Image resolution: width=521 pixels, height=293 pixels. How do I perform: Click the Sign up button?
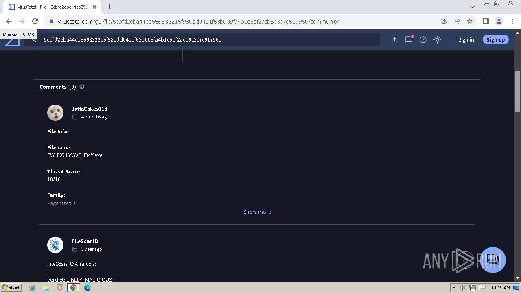tap(495, 39)
